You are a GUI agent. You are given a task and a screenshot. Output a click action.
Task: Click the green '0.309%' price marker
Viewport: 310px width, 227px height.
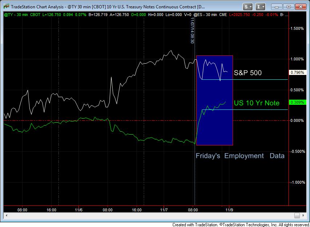point(297,102)
